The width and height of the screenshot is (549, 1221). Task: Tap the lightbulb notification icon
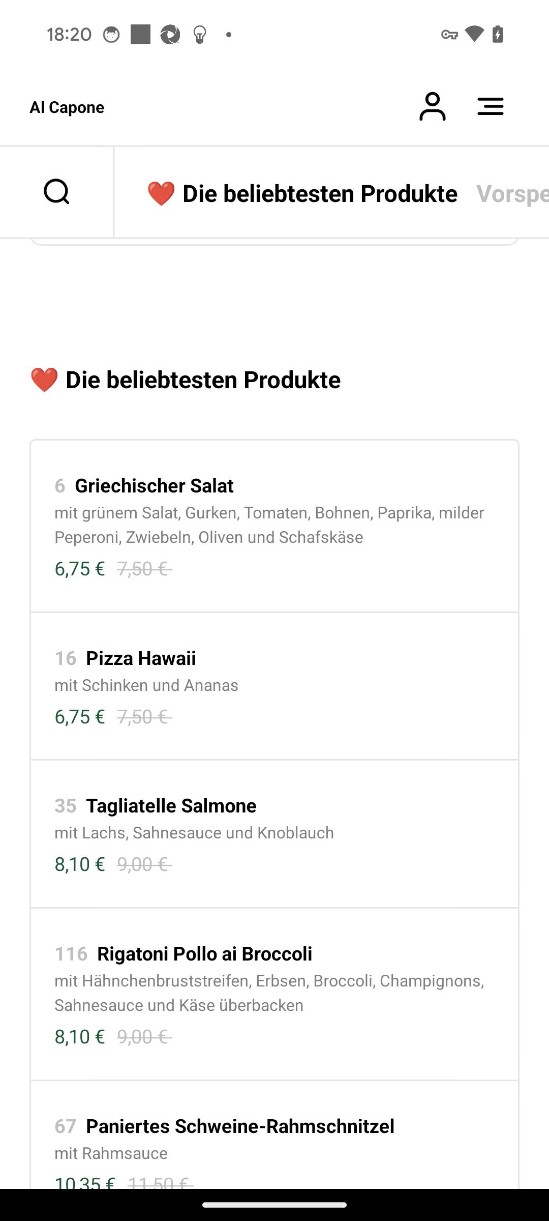pyautogui.click(x=200, y=35)
